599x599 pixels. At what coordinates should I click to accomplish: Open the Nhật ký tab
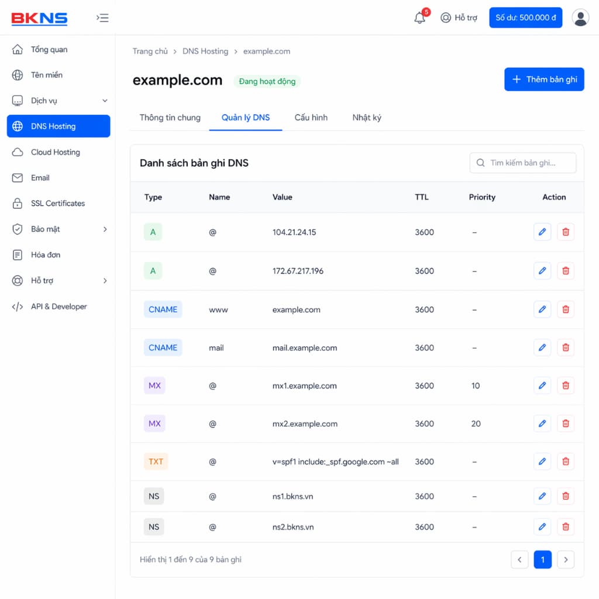point(367,118)
